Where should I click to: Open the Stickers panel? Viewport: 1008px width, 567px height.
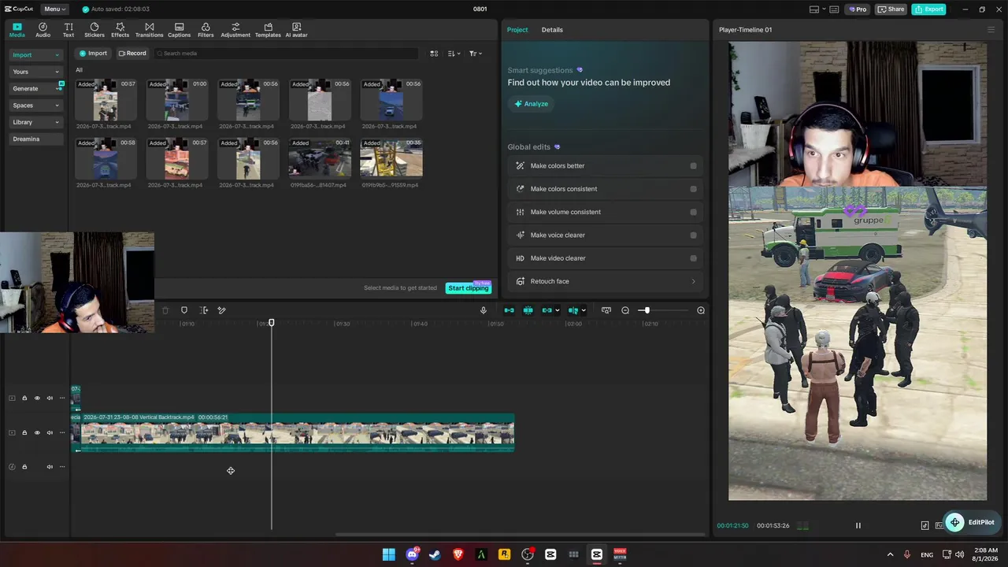(x=94, y=30)
